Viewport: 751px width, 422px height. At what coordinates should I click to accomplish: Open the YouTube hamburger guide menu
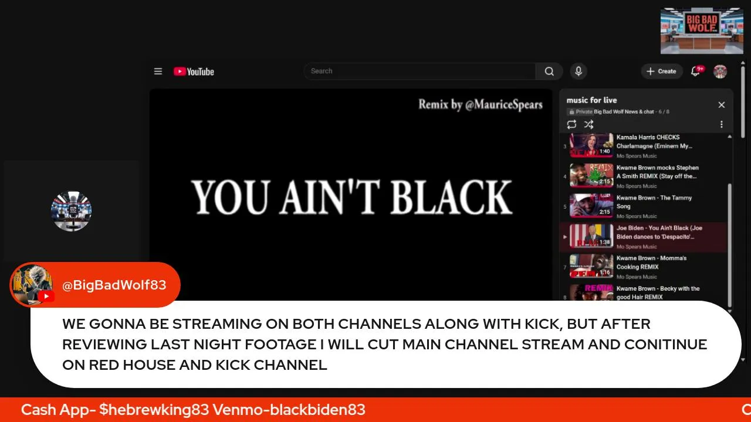tap(158, 72)
